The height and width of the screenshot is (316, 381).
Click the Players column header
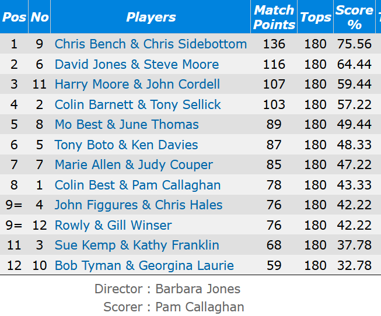[x=151, y=17]
